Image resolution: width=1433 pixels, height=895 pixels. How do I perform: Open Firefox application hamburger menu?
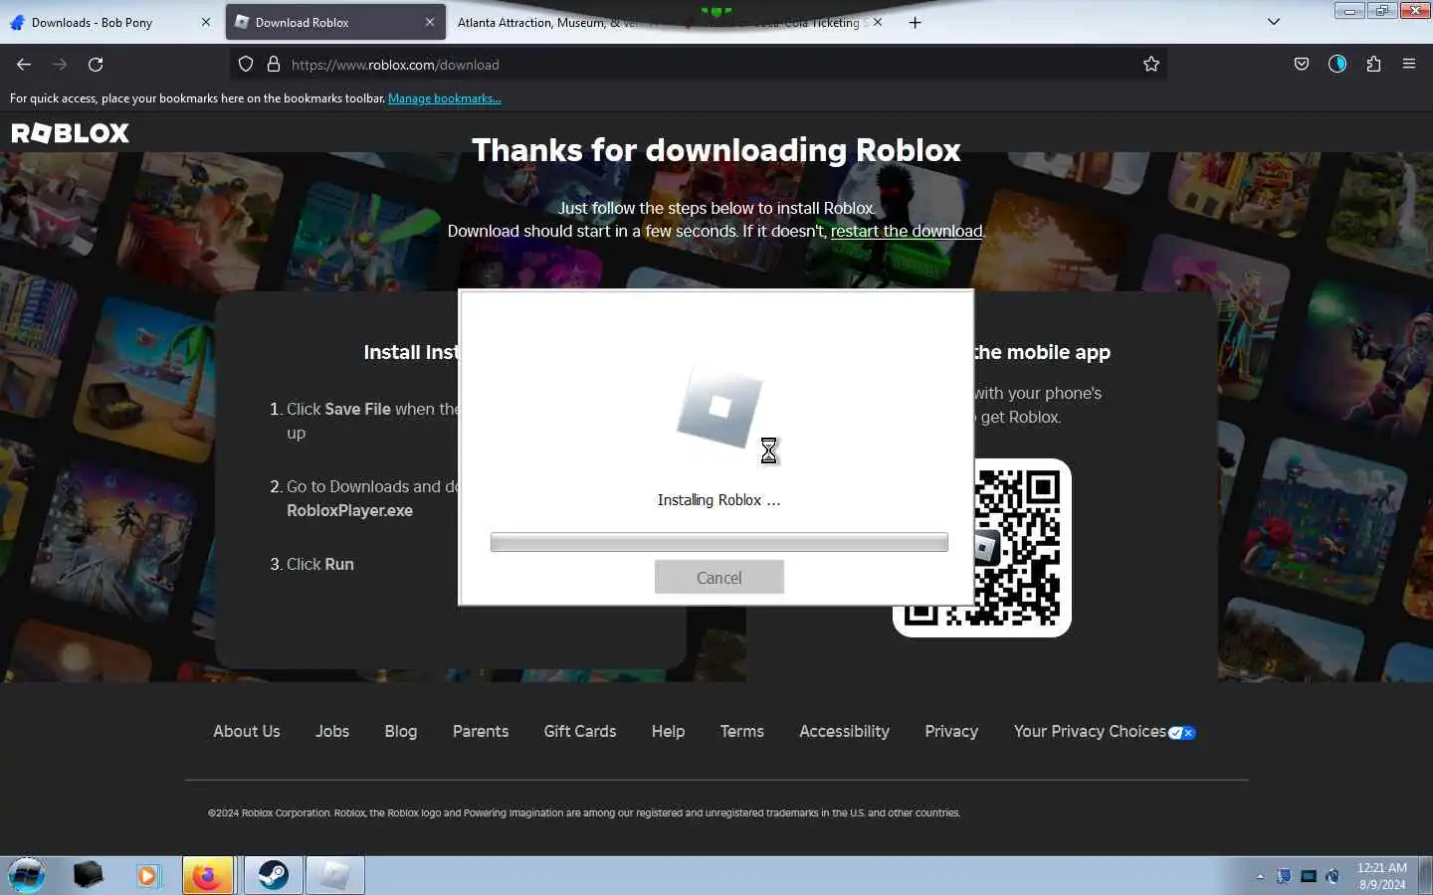click(1409, 65)
